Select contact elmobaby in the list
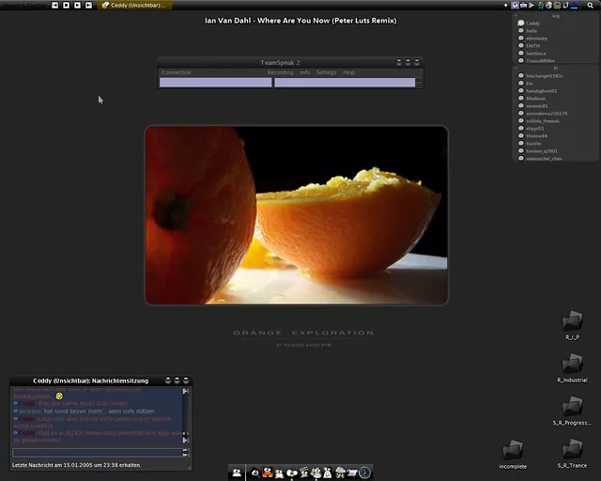This screenshot has width=601, height=481. [x=536, y=39]
